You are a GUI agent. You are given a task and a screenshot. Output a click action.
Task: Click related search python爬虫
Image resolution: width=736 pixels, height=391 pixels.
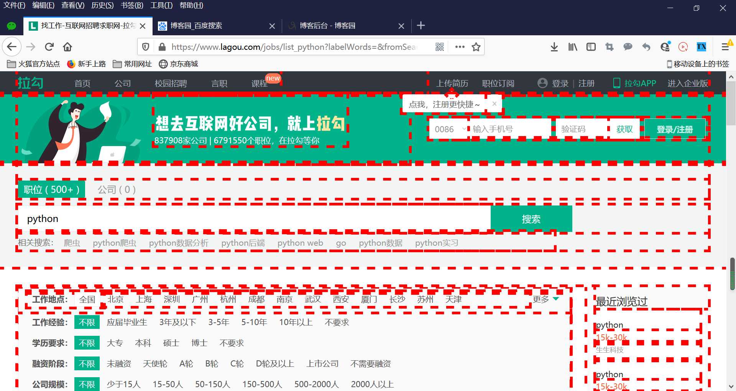[x=115, y=243]
